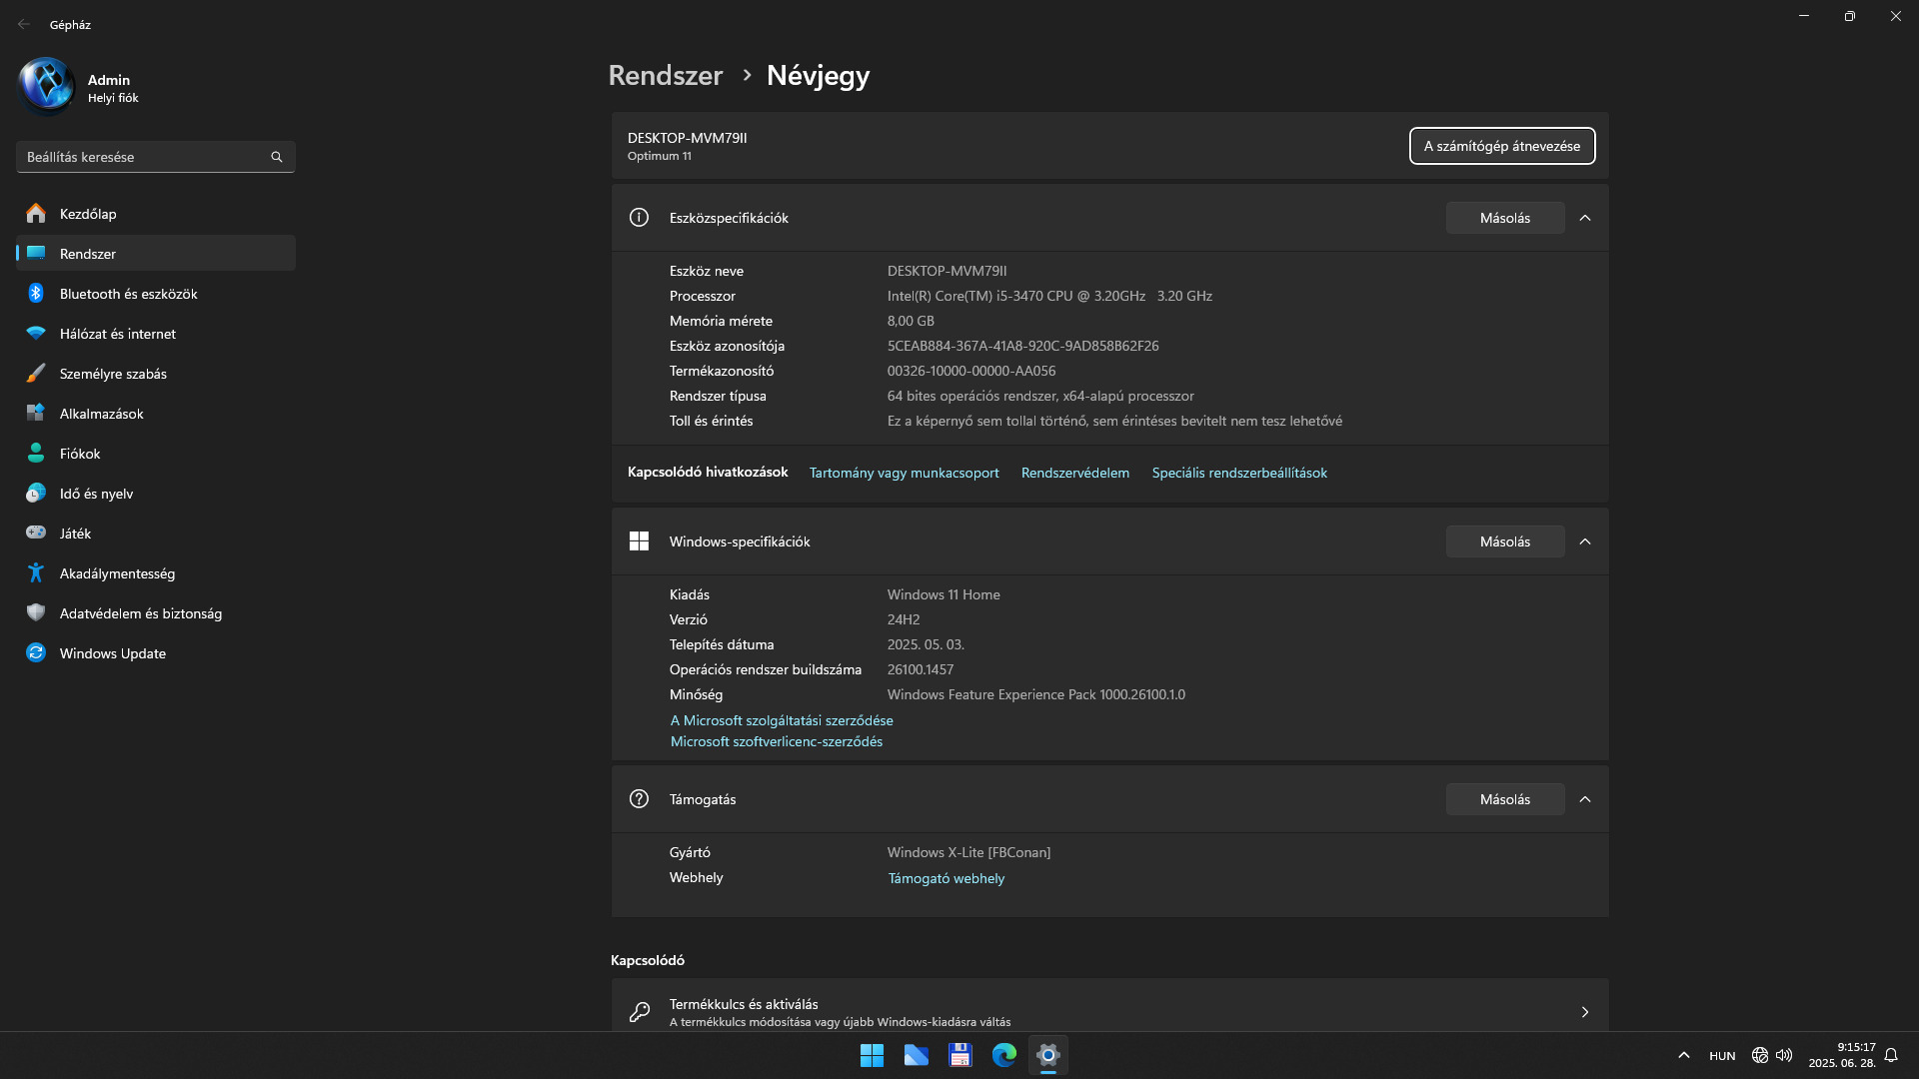The image size is (1919, 1079).
Task: Open Hálózat és internet settings icon
Action: [36, 334]
